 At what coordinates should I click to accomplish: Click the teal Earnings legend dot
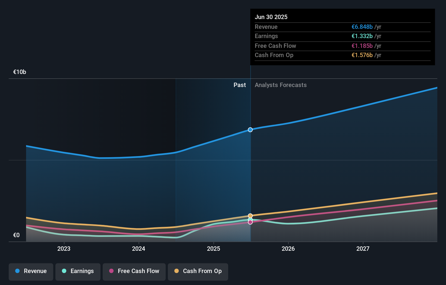click(x=64, y=271)
